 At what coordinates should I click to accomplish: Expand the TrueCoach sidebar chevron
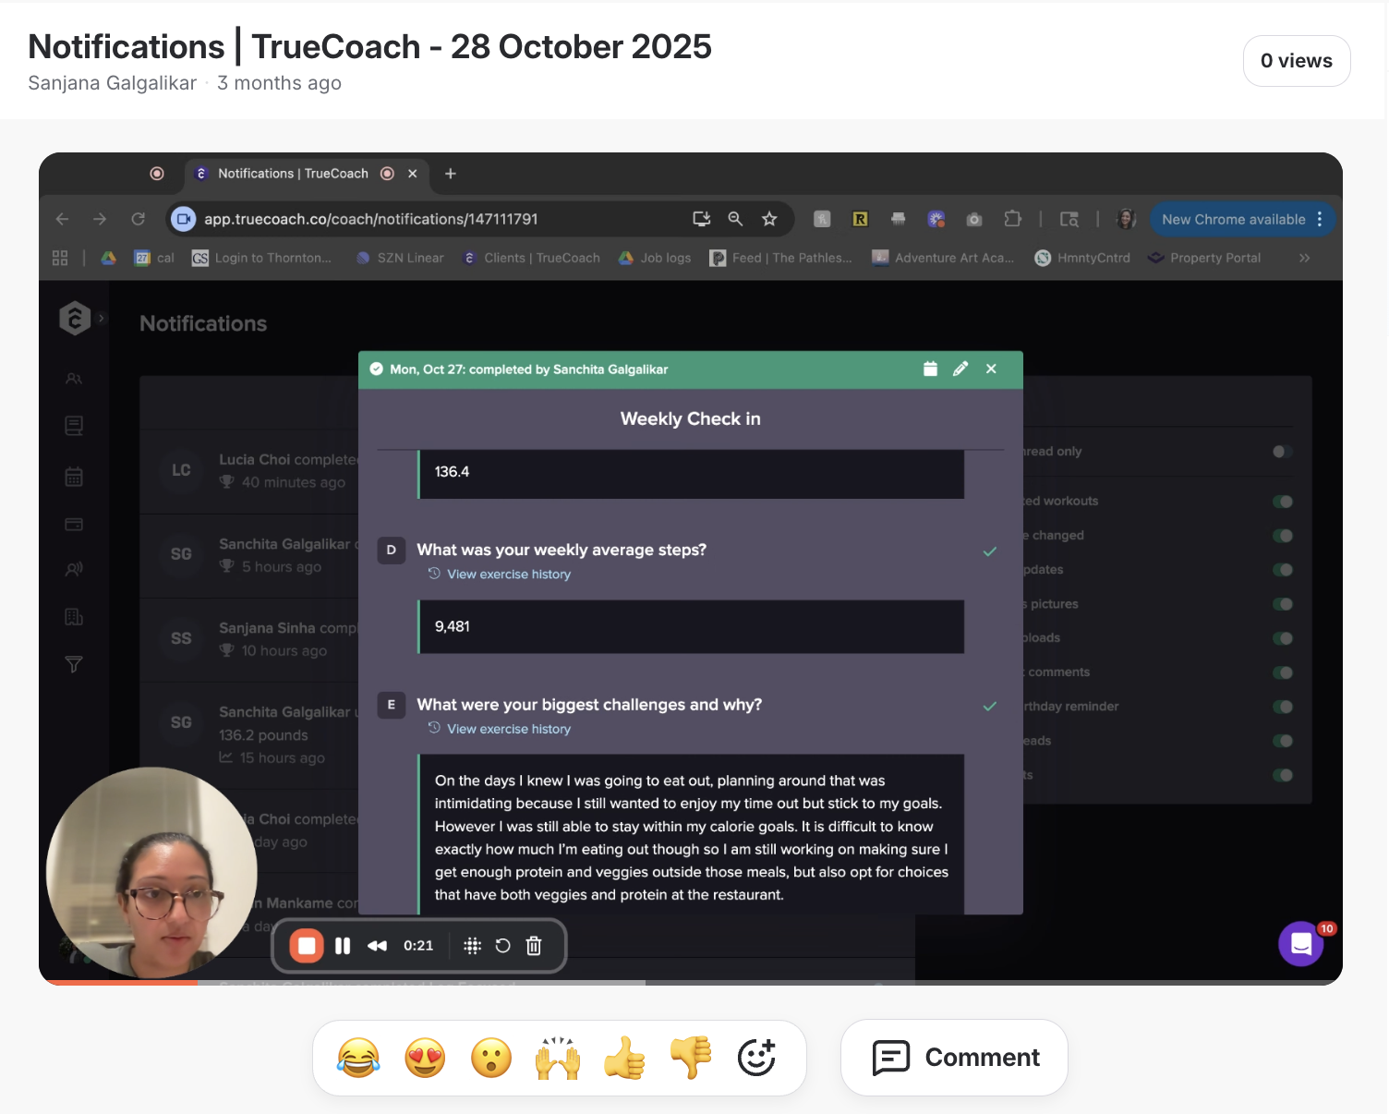tap(102, 318)
